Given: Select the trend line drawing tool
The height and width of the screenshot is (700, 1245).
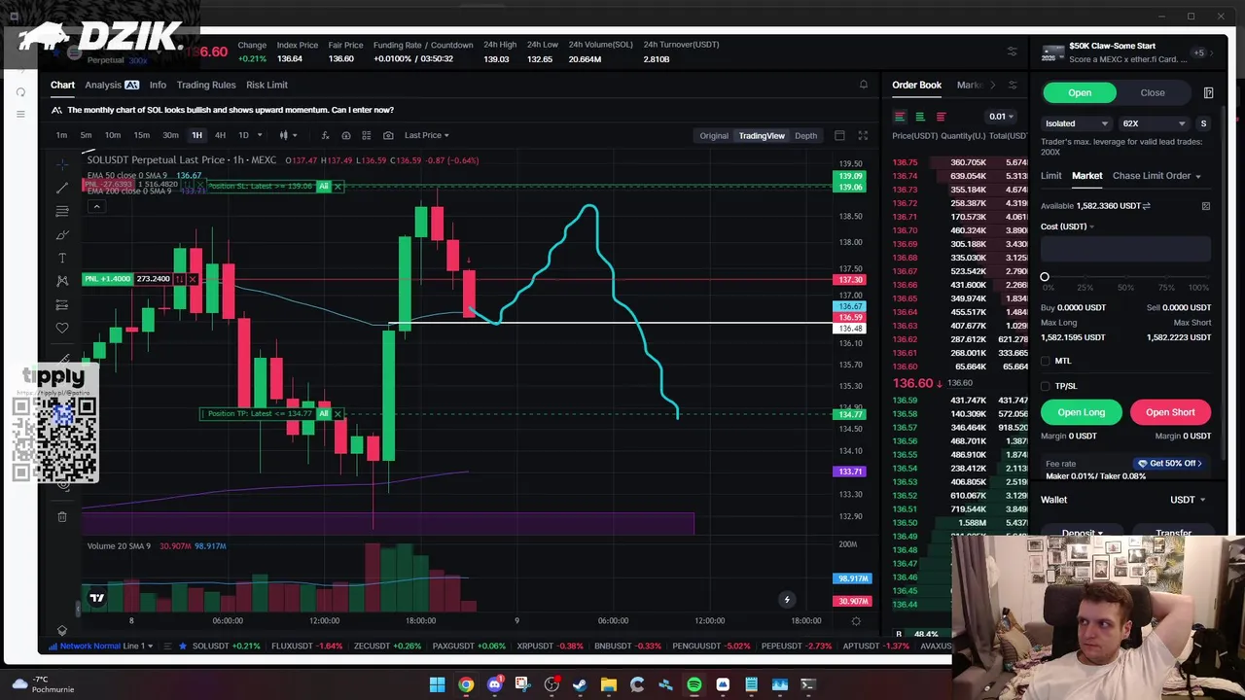Looking at the screenshot, I should click(62, 187).
